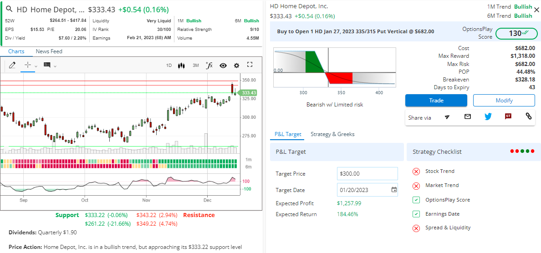This screenshot has height=253, width=541.
Task: Share via paper plane send icon
Action: (x=448, y=117)
